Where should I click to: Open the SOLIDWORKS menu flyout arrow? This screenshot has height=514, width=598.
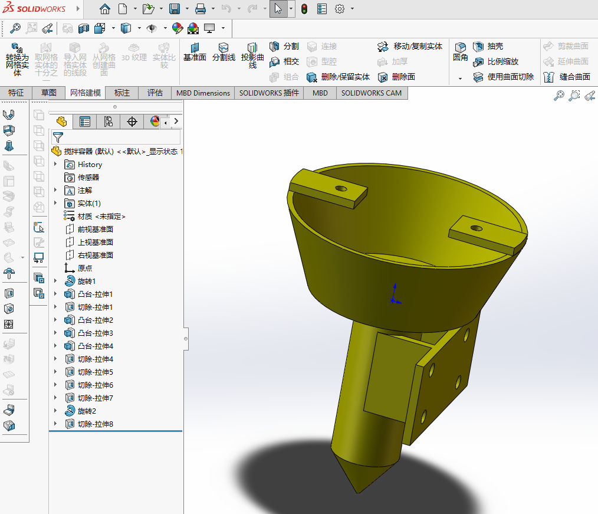78,8
